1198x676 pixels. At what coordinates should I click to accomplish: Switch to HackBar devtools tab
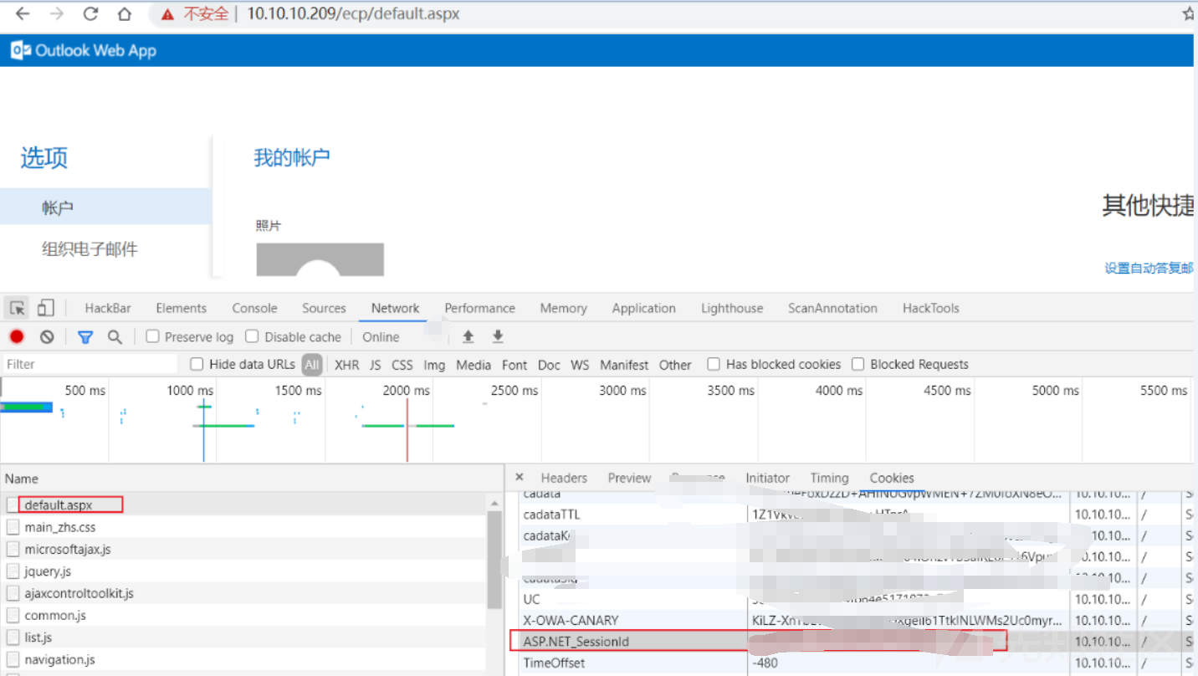point(108,308)
